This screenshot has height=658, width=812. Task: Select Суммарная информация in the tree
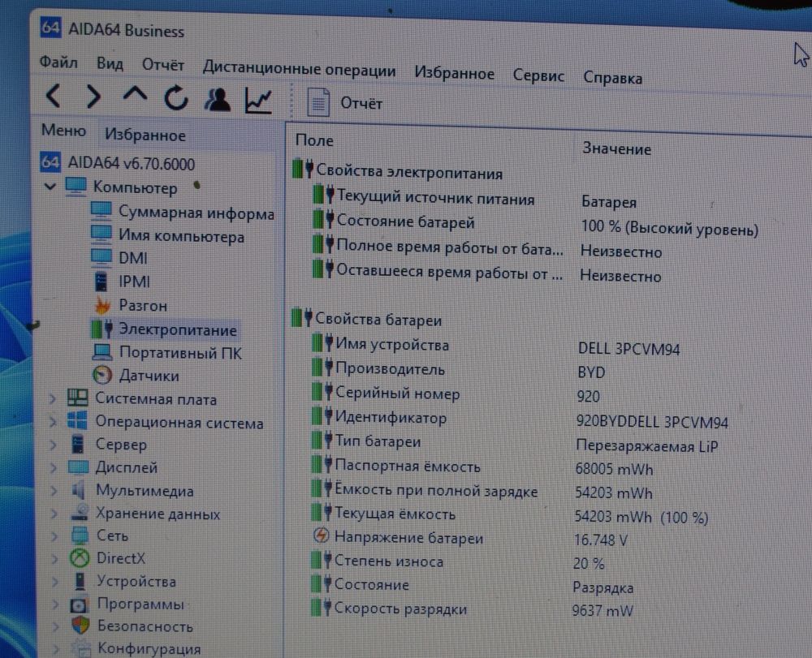182,212
